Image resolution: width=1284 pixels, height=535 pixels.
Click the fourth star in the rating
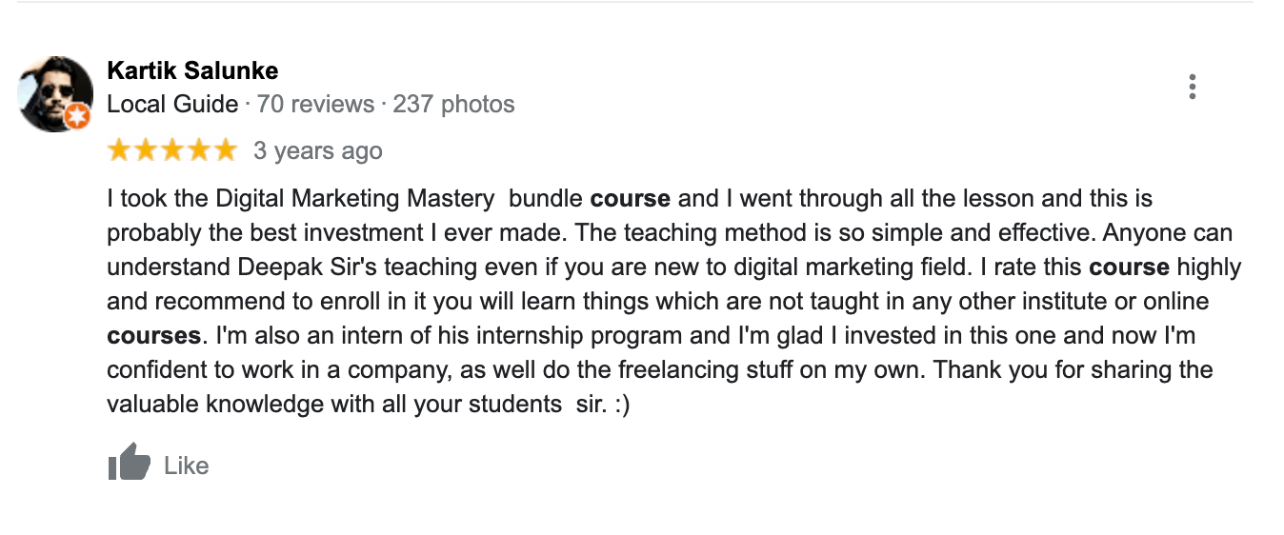(x=198, y=150)
